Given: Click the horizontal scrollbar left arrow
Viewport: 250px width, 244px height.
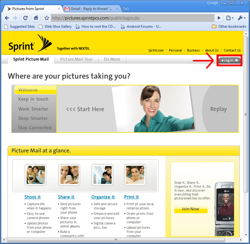Looking at the screenshot, I should pyautogui.click(x=4, y=240).
